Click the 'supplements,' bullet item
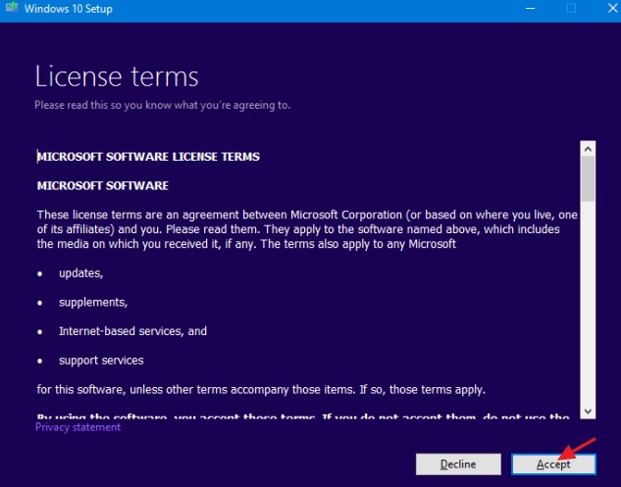621x487 pixels. 93,303
